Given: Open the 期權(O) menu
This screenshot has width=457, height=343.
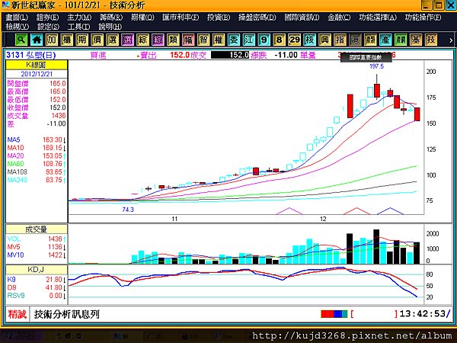Looking at the screenshot, I should pos(142,18).
